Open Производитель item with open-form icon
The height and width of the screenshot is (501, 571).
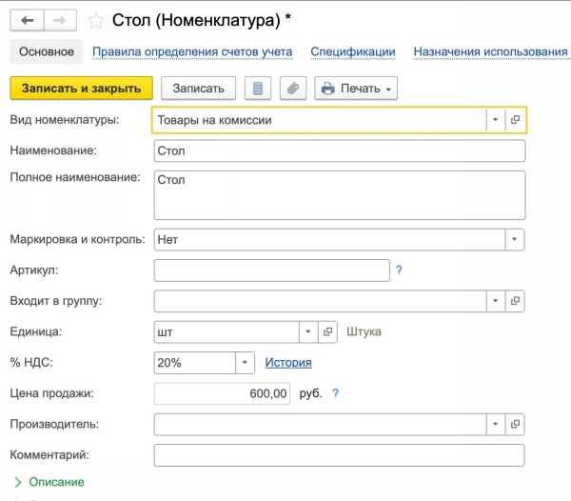(x=515, y=424)
